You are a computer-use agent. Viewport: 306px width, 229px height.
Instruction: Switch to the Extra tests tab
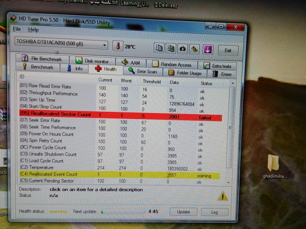pos(217,66)
